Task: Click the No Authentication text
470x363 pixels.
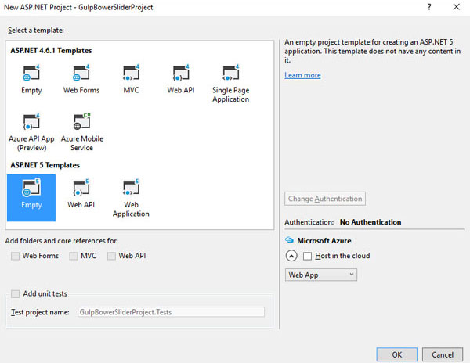Action: point(371,222)
